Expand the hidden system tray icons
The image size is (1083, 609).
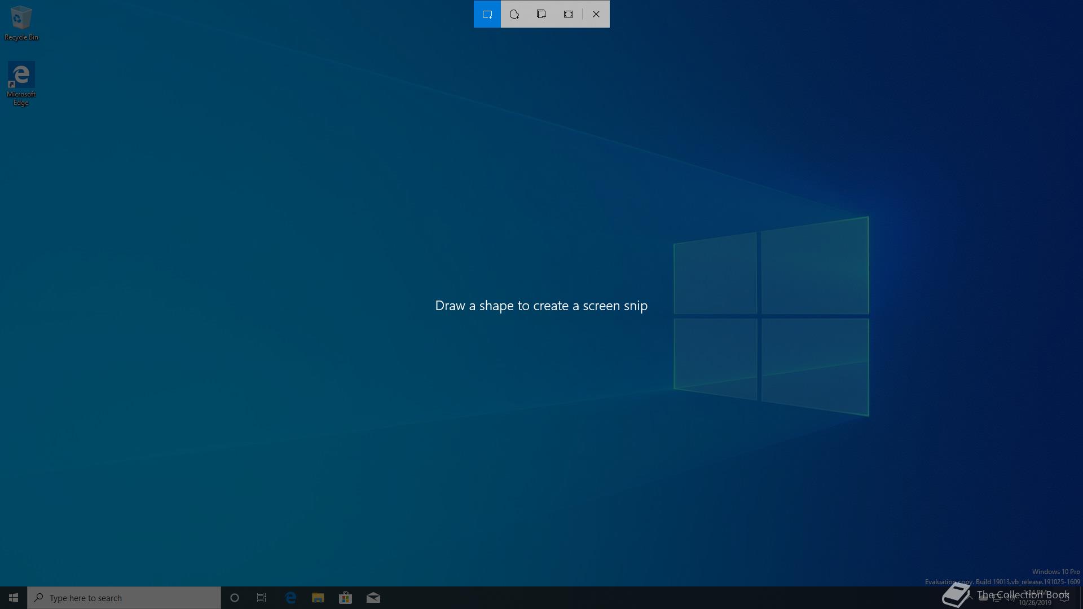tap(970, 598)
